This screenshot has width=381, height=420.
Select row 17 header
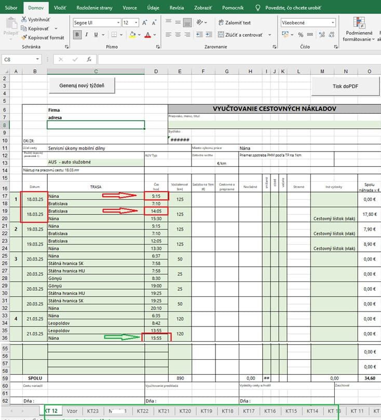tap(5, 196)
